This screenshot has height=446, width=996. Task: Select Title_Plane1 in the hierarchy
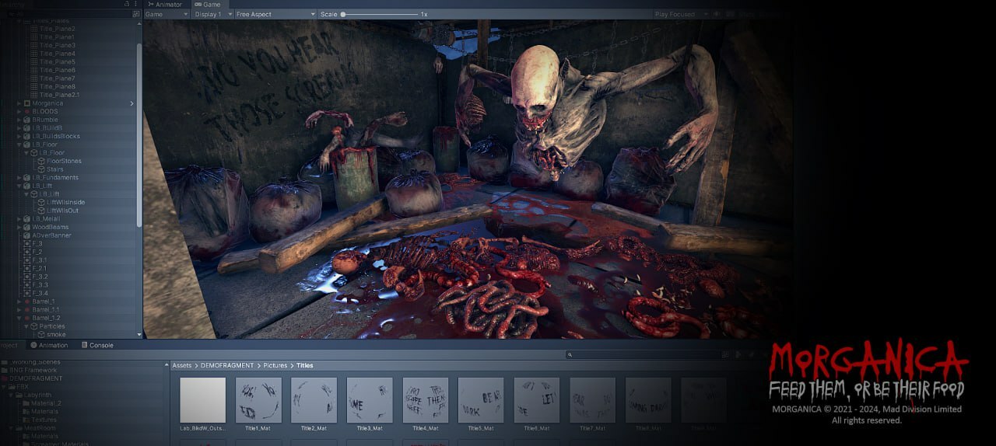[x=57, y=37]
